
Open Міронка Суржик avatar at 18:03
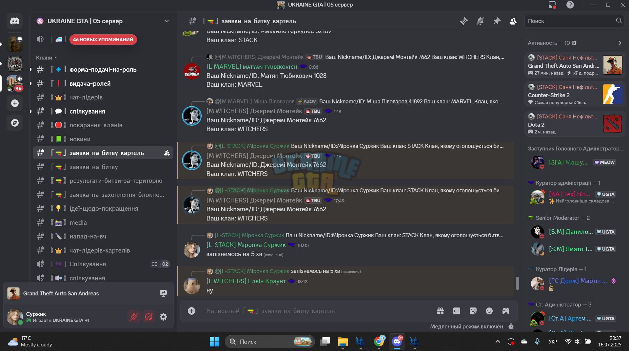192,250
